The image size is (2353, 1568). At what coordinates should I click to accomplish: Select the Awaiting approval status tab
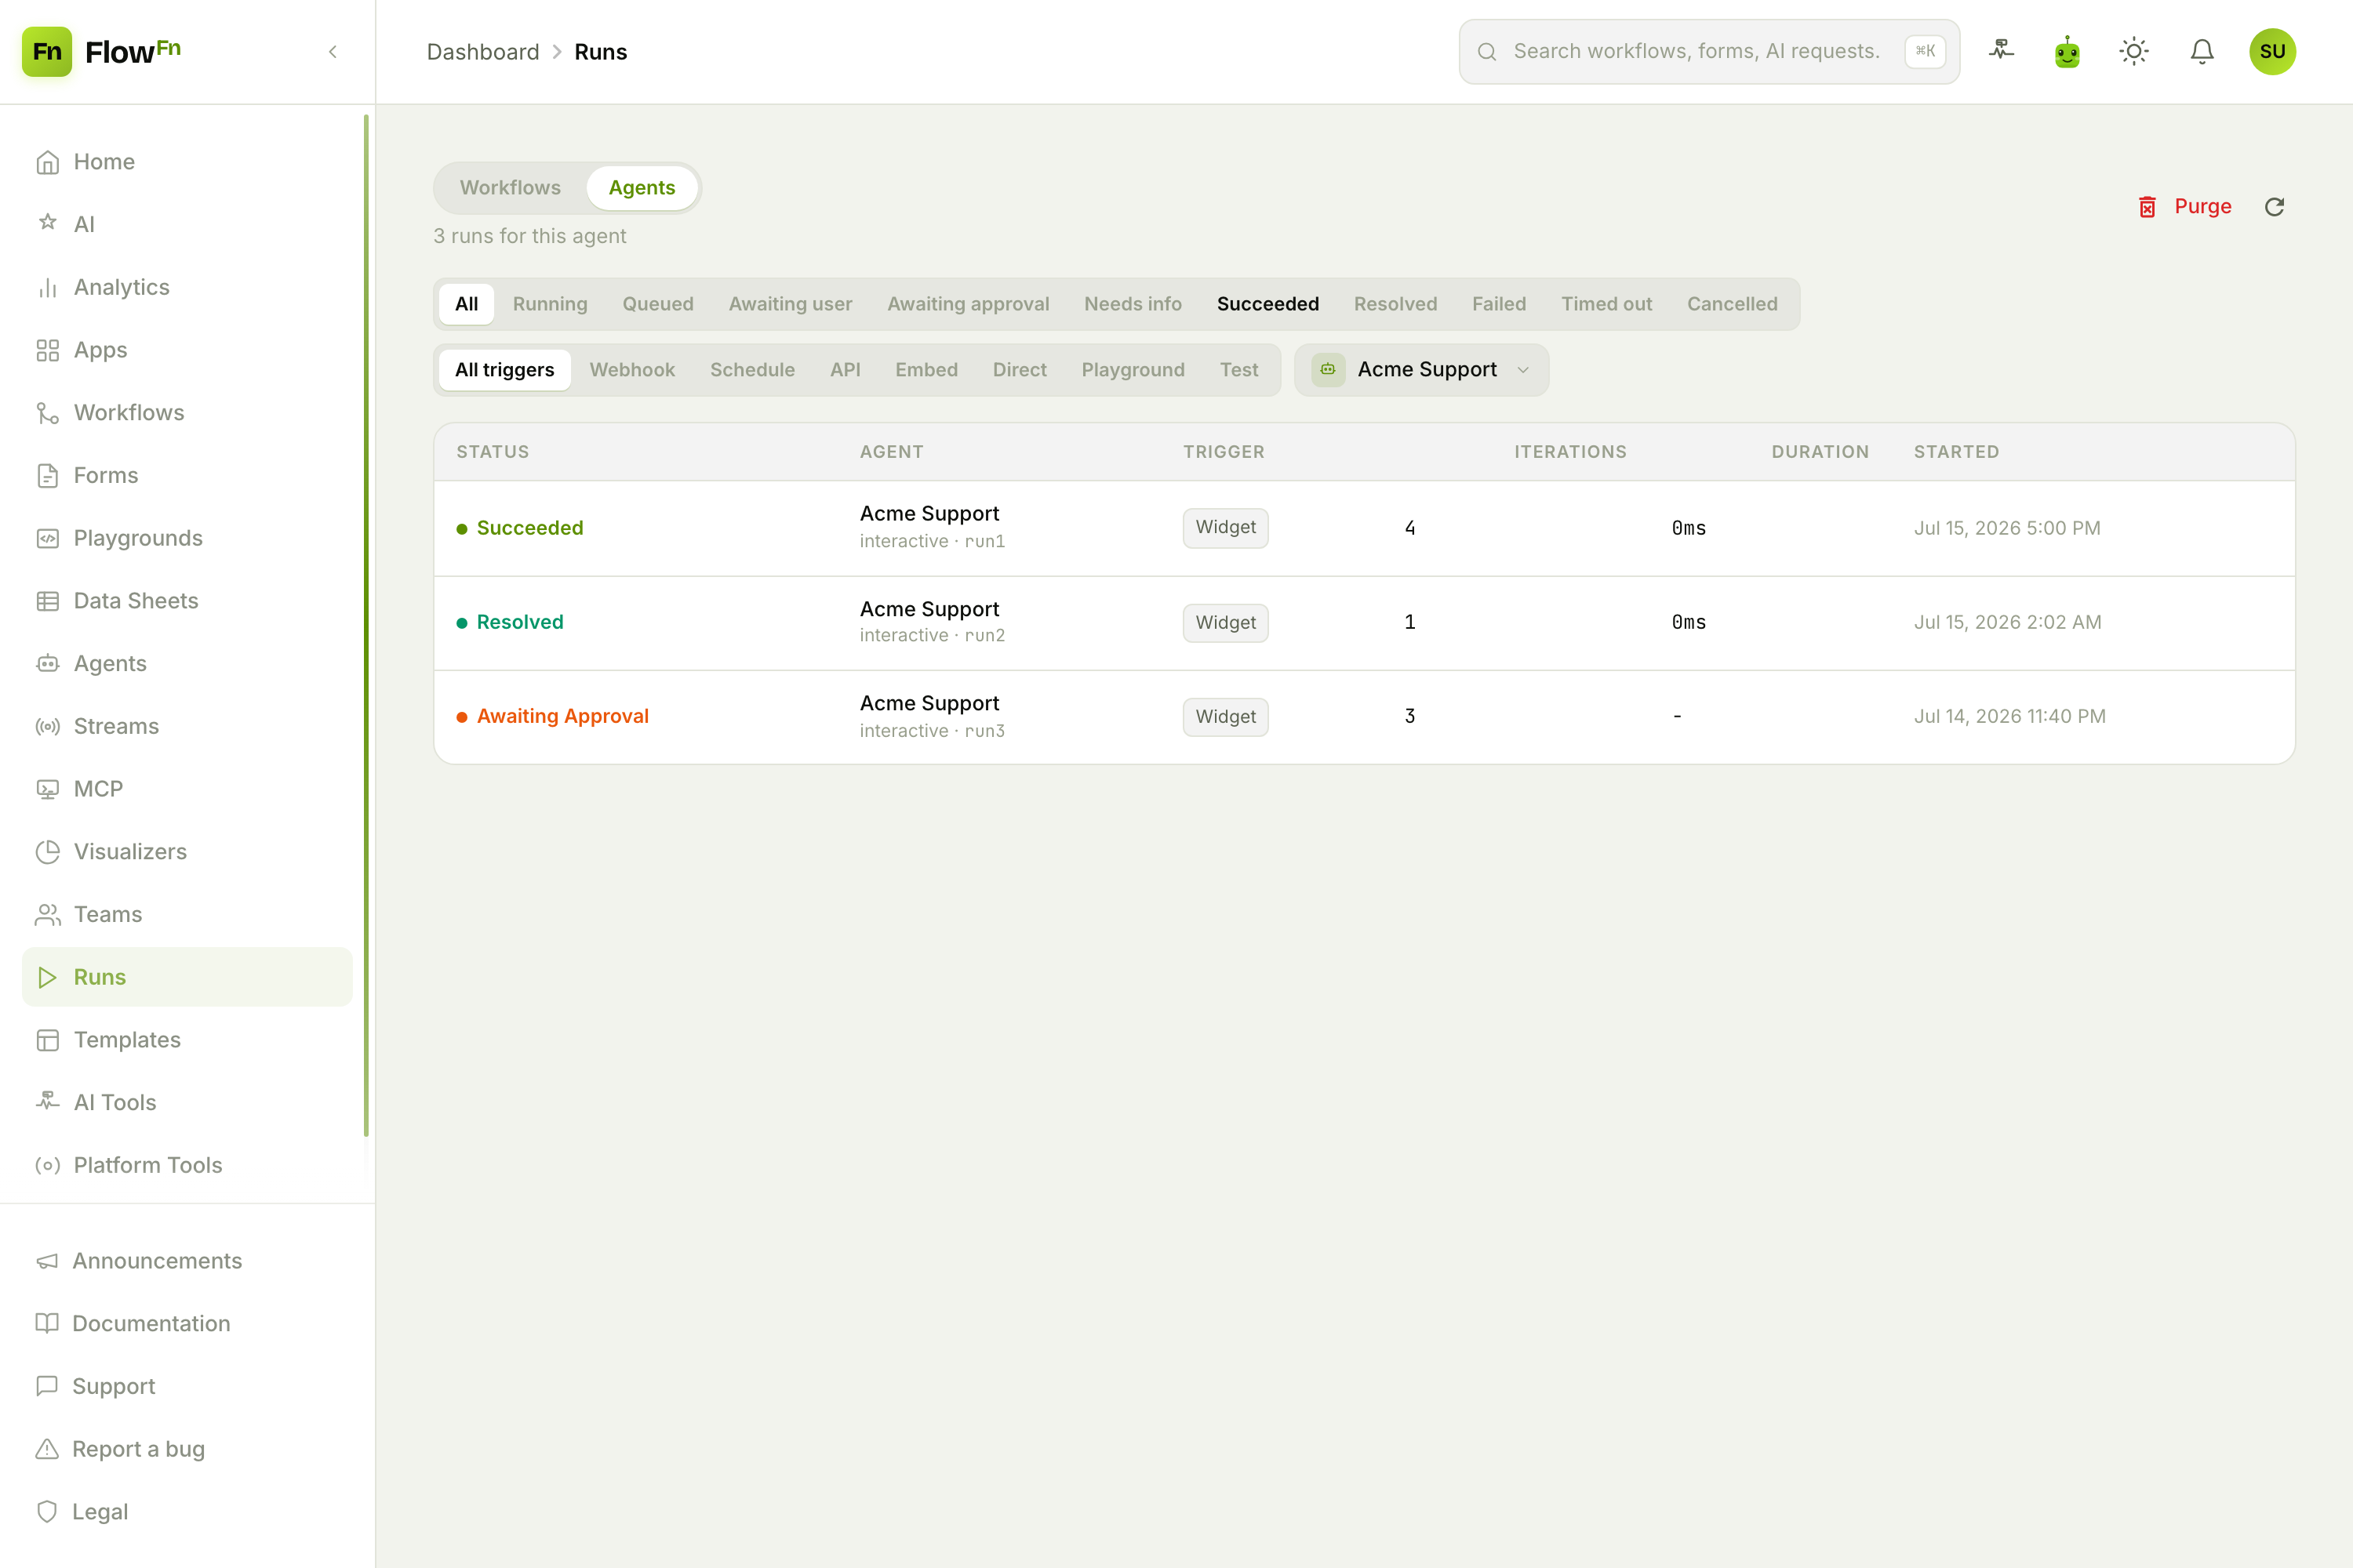[967, 304]
